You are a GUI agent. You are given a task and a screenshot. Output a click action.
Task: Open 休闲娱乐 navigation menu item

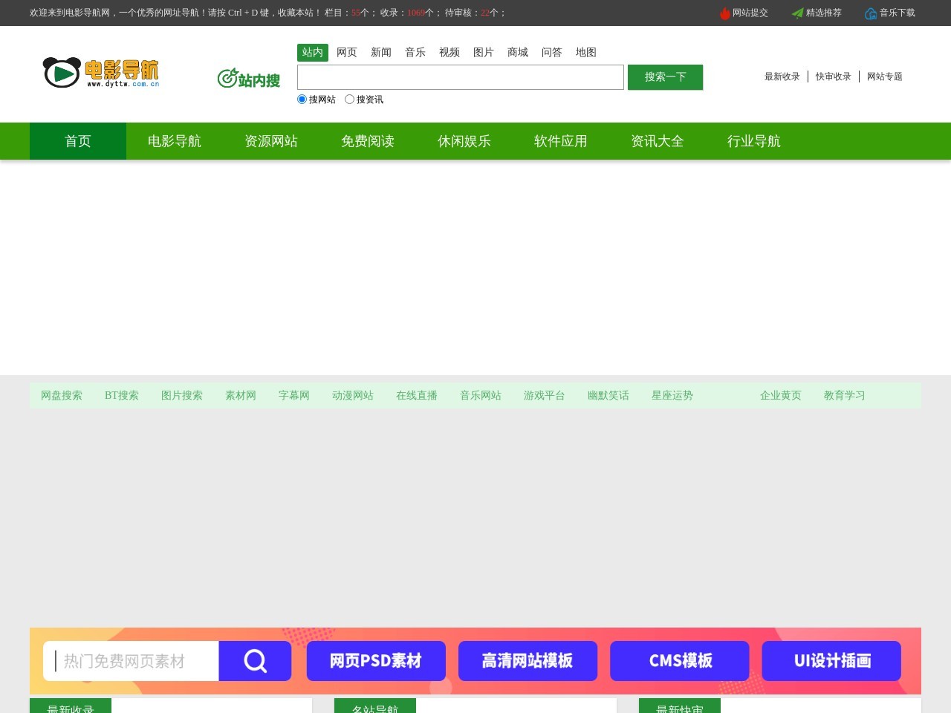(x=464, y=141)
